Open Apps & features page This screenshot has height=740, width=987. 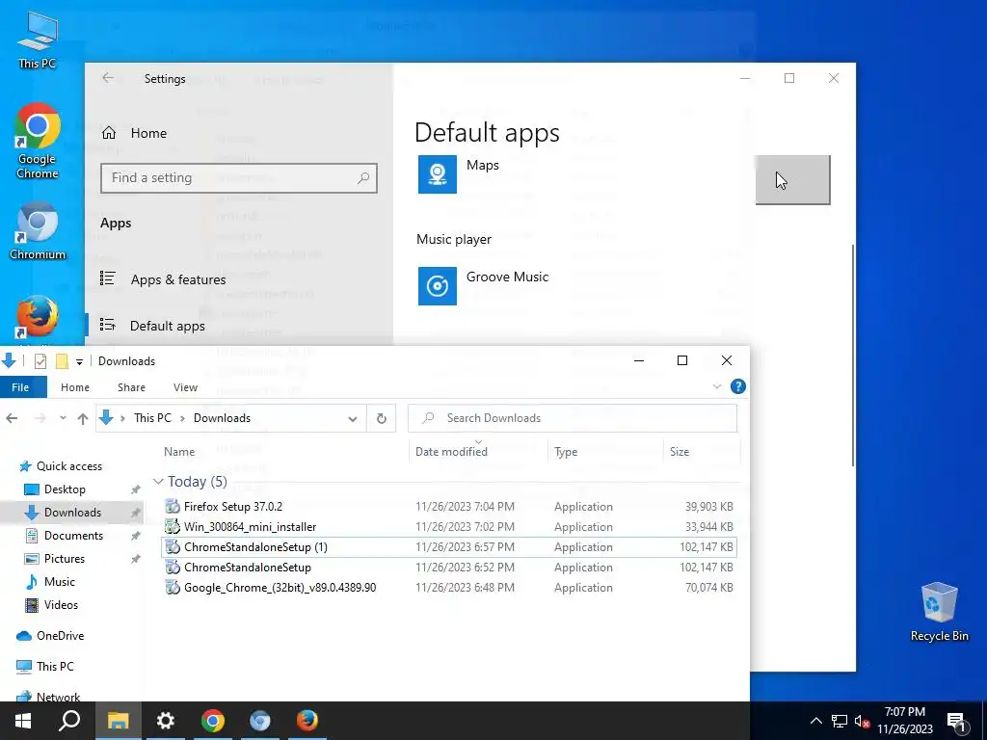click(163, 279)
